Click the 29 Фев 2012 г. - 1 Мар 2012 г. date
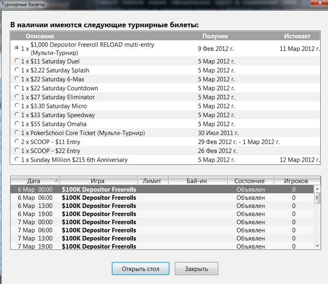 coord(239,142)
